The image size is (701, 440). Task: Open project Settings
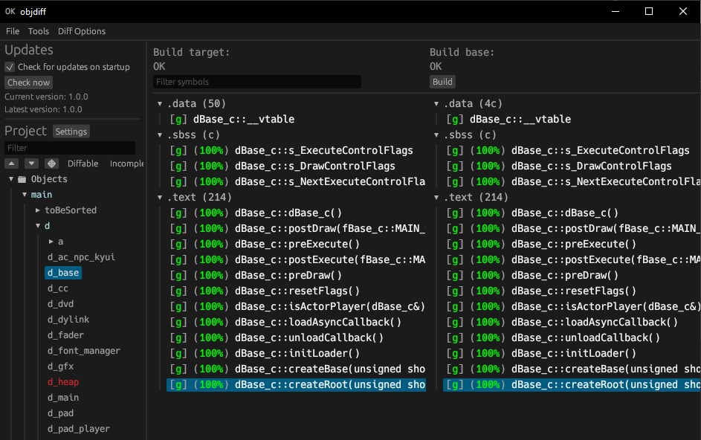[x=71, y=132]
